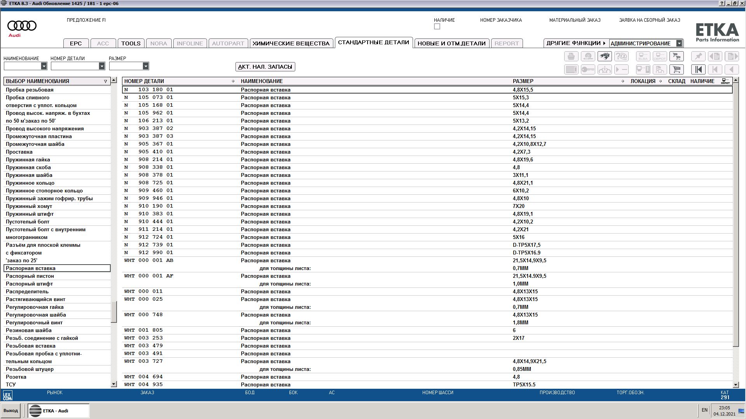Screen dimensions: 746x419
Task: Open the Администрирование combo box
Action: [679, 43]
